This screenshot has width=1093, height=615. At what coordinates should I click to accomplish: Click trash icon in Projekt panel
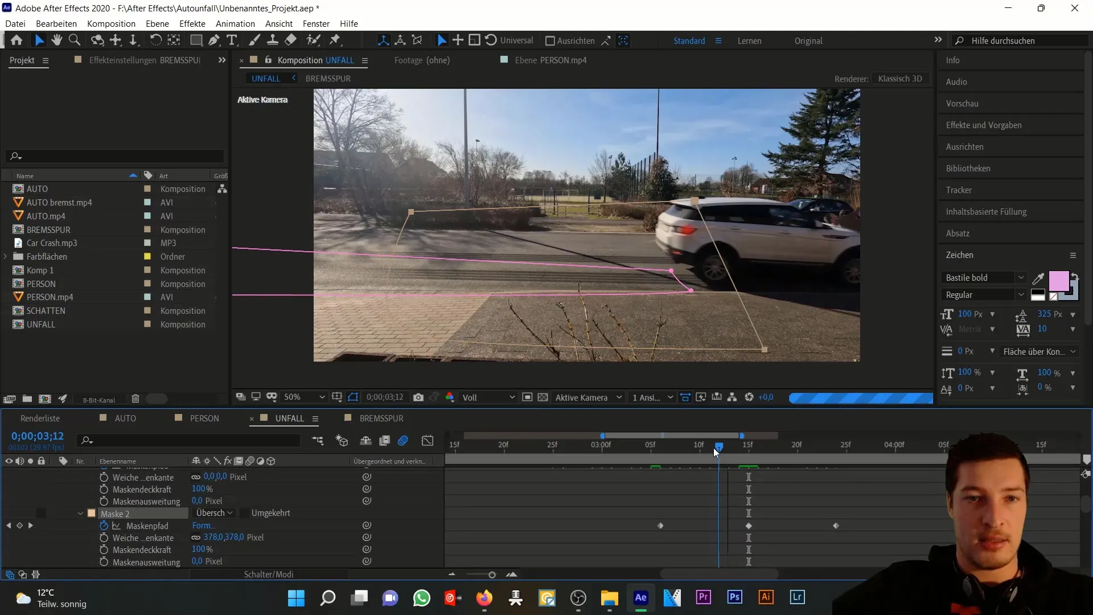coord(135,399)
